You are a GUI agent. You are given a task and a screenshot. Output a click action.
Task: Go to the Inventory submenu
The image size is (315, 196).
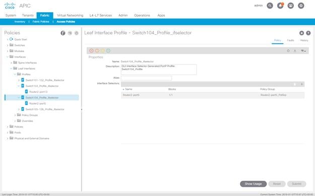20,22
